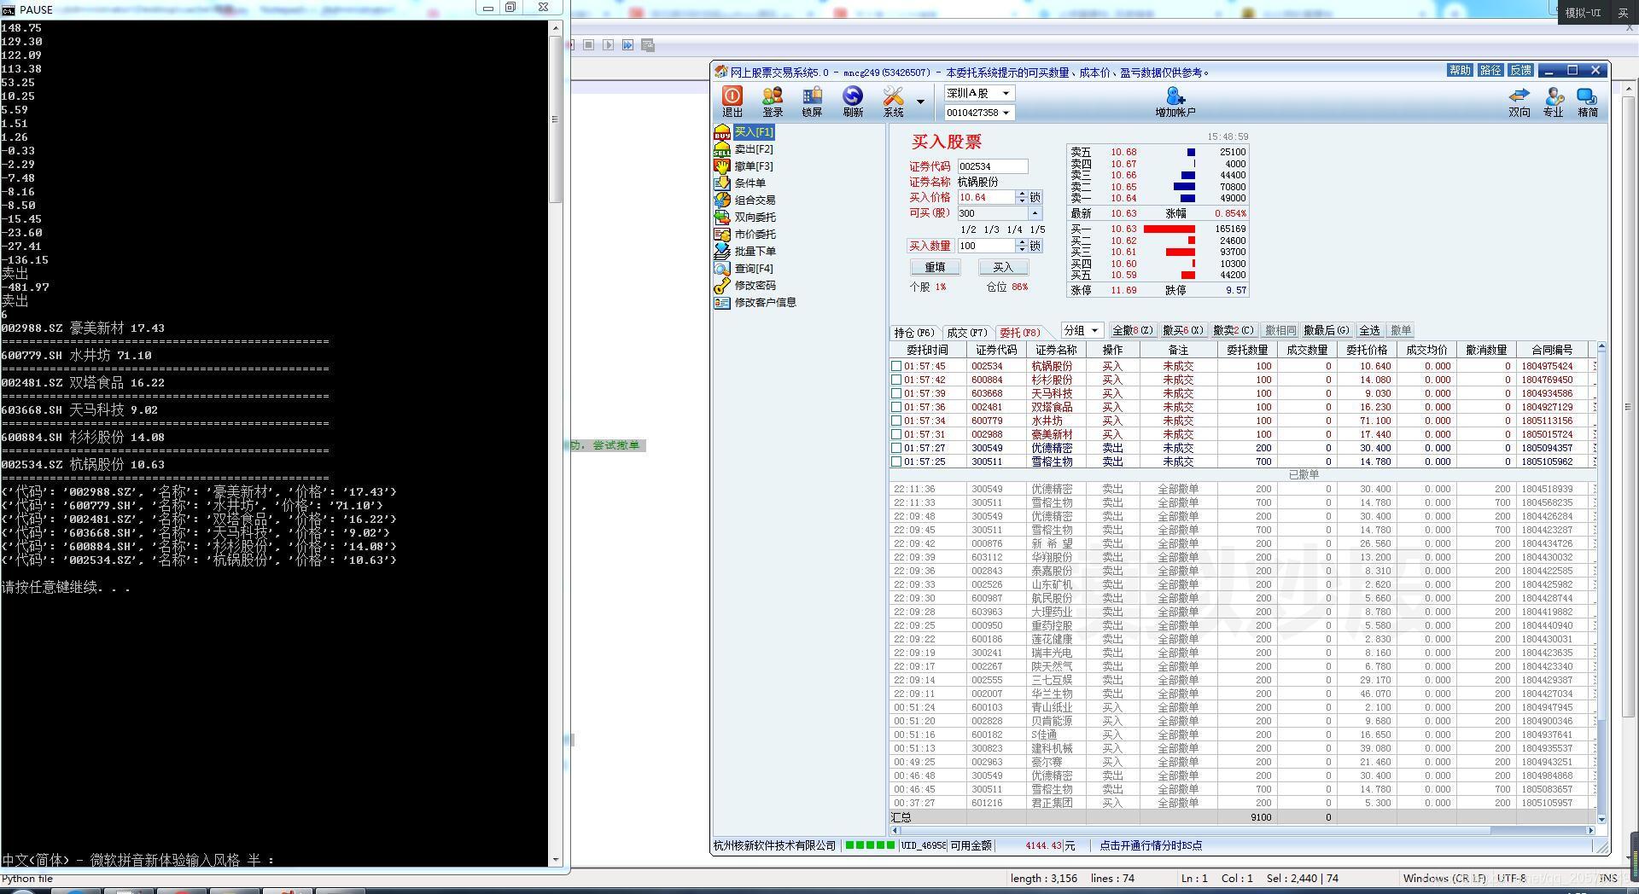Click the 重填 reset button
1639x894 pixels.
click(x=936, y=267)
